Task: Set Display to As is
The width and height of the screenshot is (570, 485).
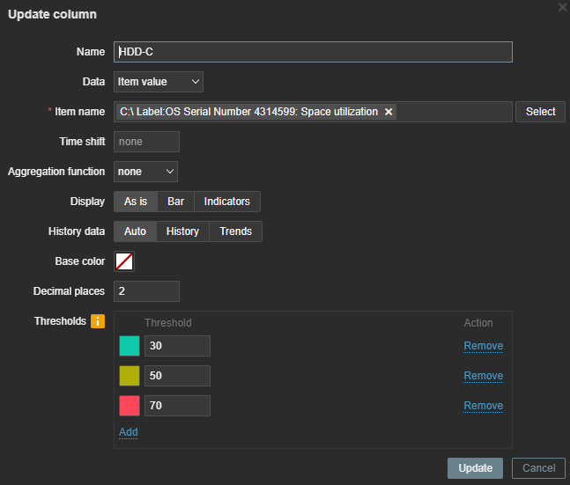Action: coord(136,202)
